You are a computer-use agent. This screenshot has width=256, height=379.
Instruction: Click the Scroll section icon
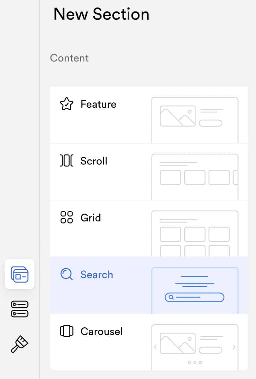[x=66, y=161]
